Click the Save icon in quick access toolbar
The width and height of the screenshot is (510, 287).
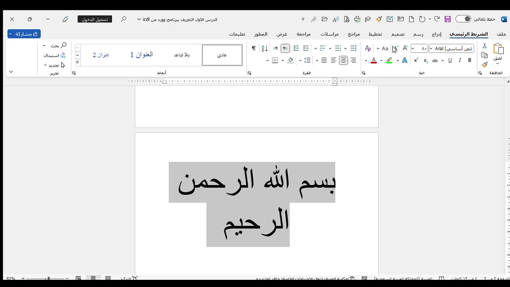pos(447,19)
